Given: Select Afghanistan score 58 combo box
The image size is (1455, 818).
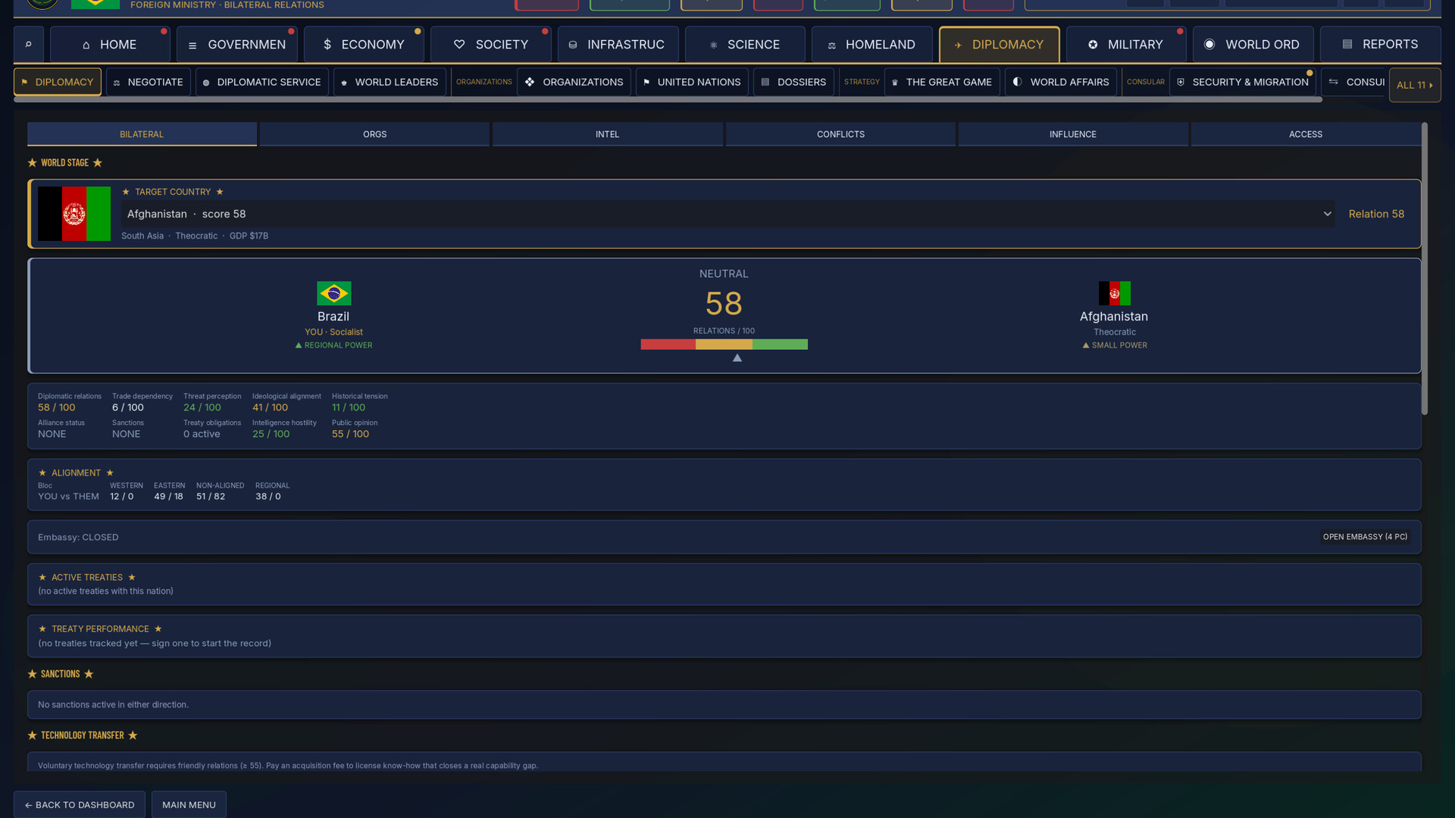Looking at the screenshot, I should [x=727, y=214].
